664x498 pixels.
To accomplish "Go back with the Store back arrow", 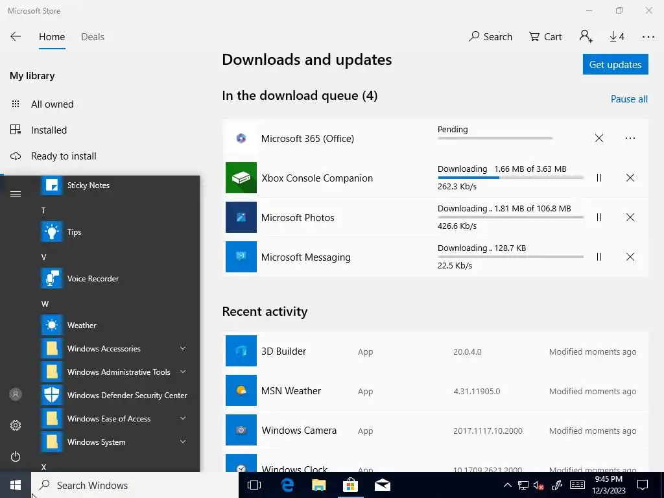I will (16, 36).
